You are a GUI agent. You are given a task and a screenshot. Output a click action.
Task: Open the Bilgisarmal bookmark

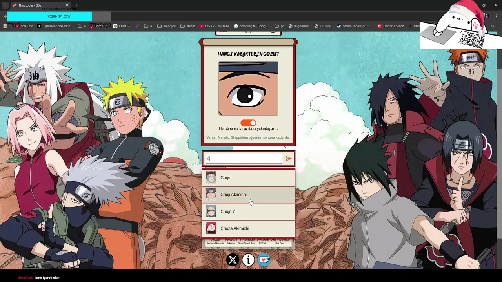coord(299,26)
